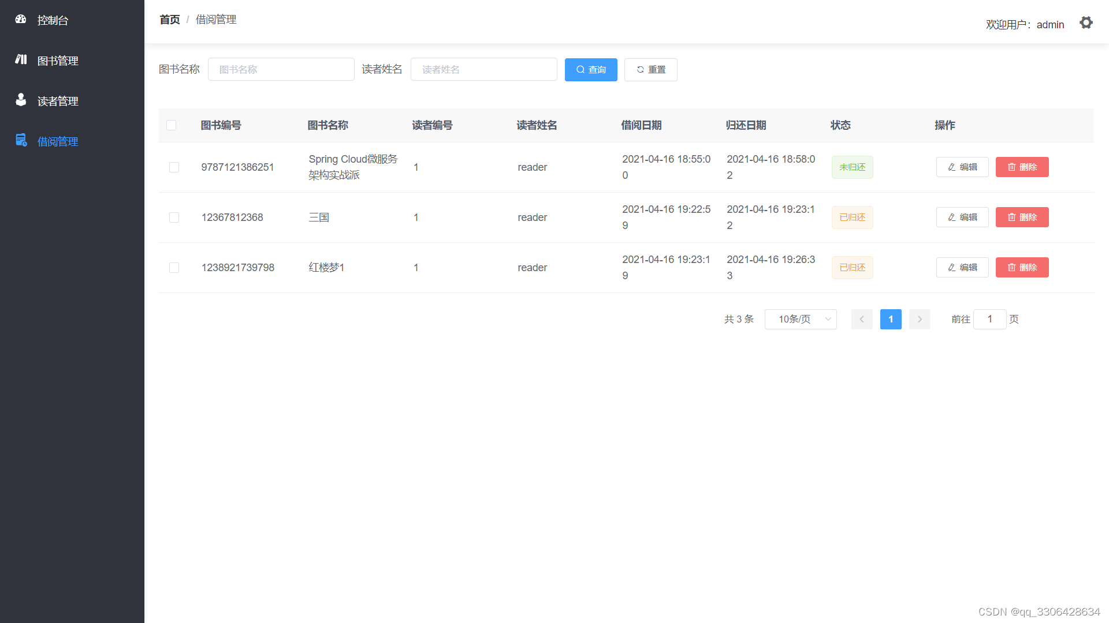Viewport: 1109px width, 623px height.
Task: Click the 借阅日期 column header
Action: tap(641, 125)
